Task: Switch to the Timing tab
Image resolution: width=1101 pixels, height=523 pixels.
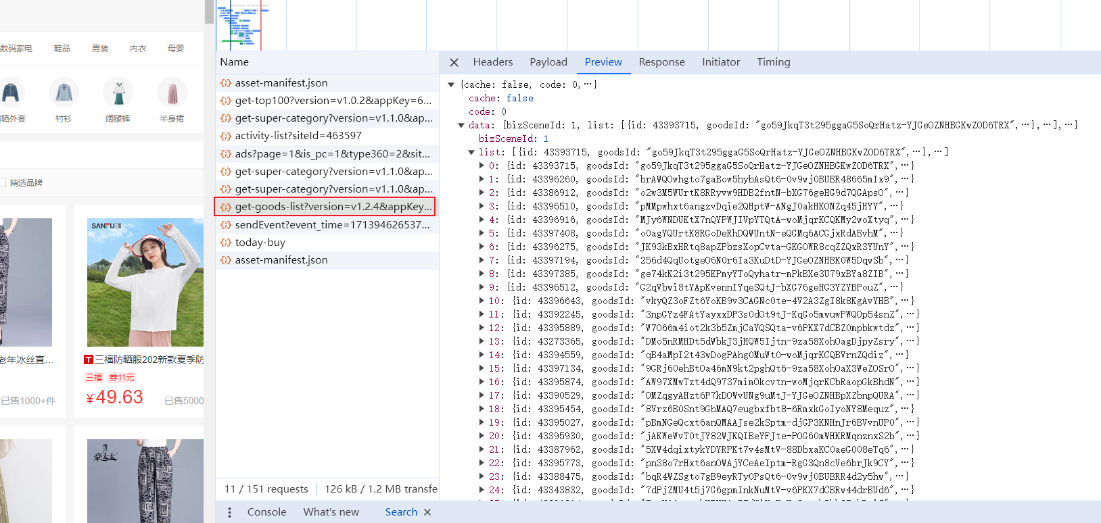Action: (x=774, y=62)
